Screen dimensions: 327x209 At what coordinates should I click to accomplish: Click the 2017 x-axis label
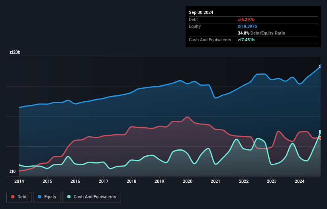(104, 181)
